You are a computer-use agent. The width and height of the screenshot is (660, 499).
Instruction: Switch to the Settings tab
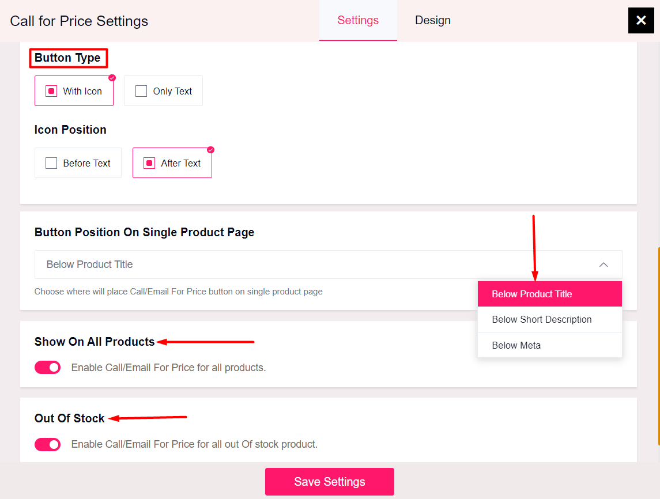coord(358,20)
